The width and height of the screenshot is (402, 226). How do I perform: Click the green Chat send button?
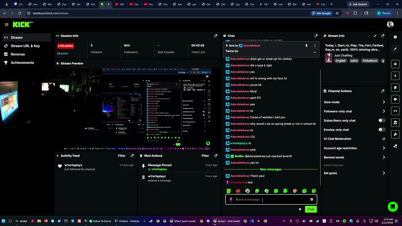[311, 209]
